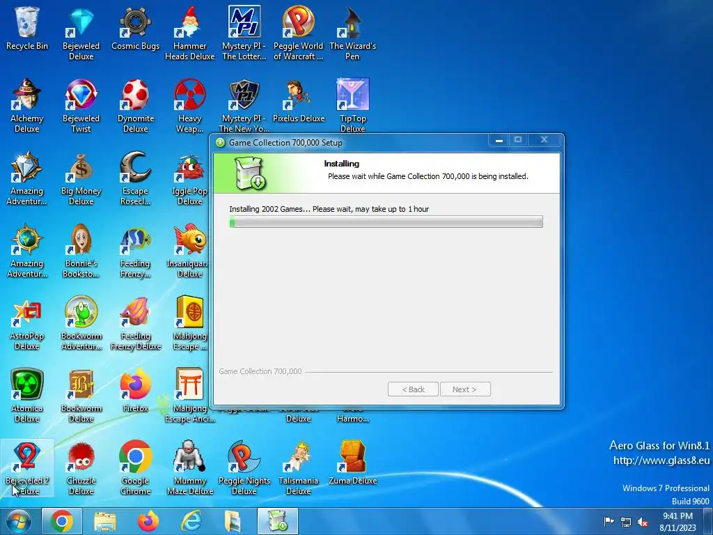Select Google Chrome desktop shortcut
Screen dimensions: 713x535
(136, 468)
